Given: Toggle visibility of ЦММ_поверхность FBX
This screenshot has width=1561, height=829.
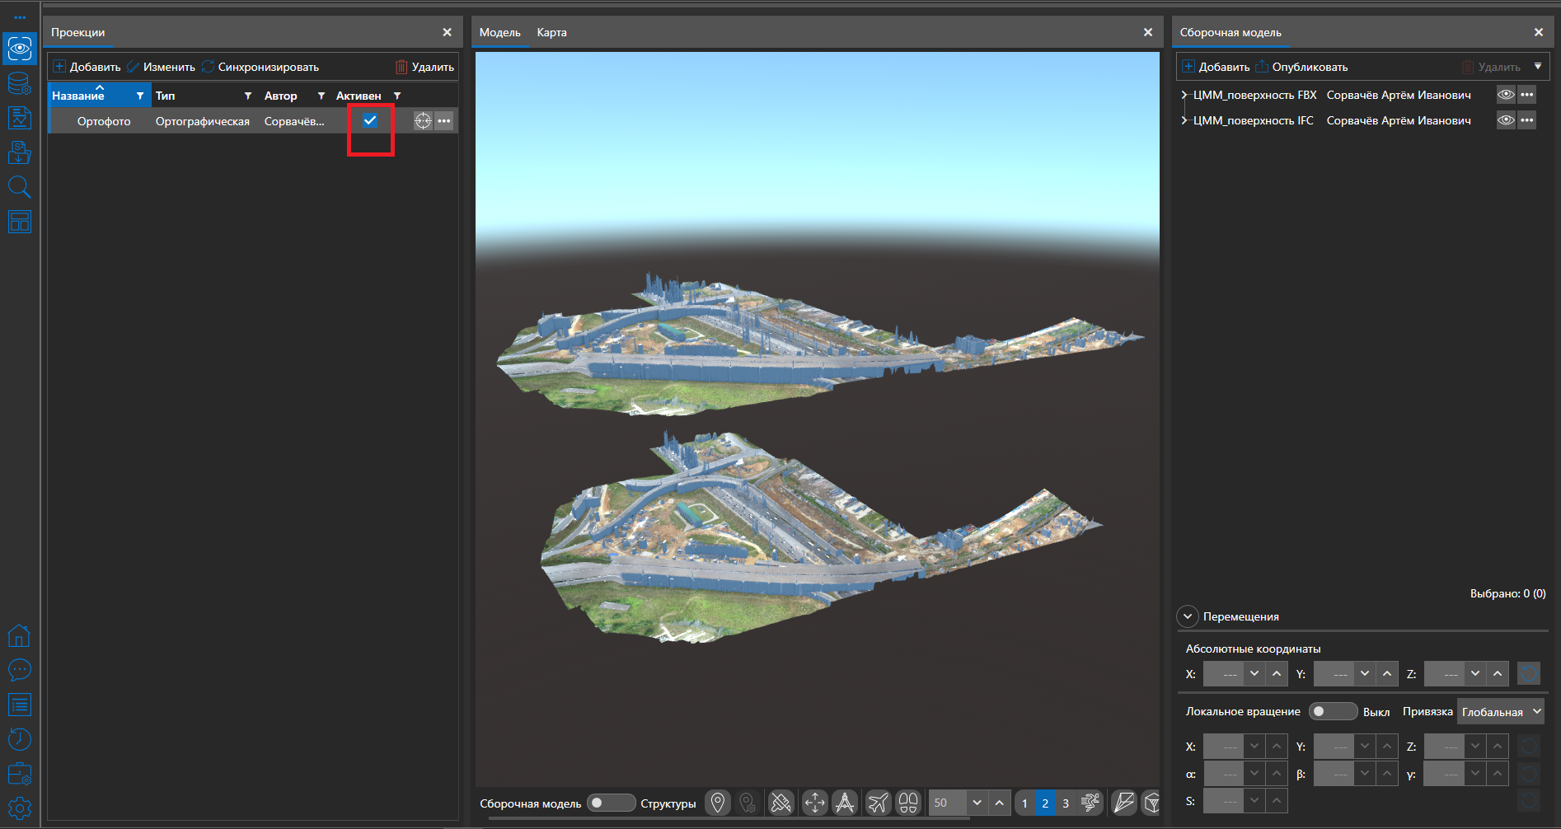Looking at the screenshot, I should tap(1506, 95).
